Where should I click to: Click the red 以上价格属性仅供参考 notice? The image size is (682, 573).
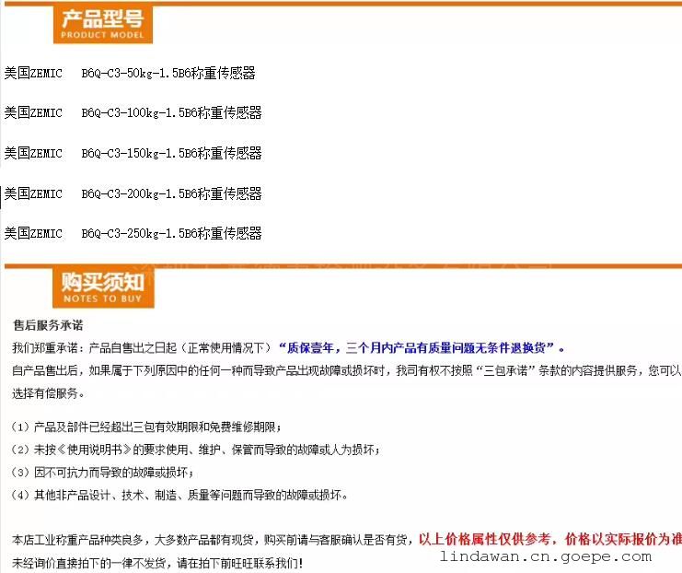549,540
